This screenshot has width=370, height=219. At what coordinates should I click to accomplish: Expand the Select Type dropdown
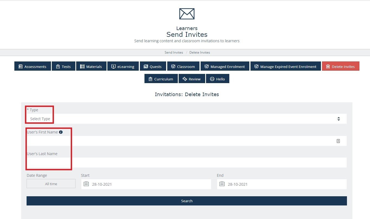[186, 119]
